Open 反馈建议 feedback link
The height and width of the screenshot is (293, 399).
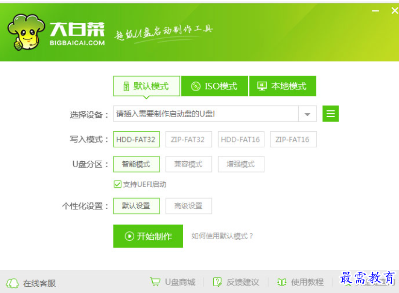pos(242,282)
